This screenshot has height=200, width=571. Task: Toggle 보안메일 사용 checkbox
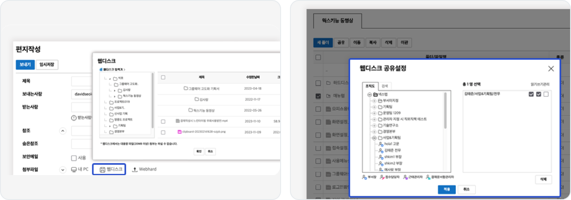pos(74,158)
